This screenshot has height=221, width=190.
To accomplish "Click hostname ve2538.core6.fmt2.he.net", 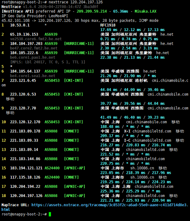I will 36,39.
